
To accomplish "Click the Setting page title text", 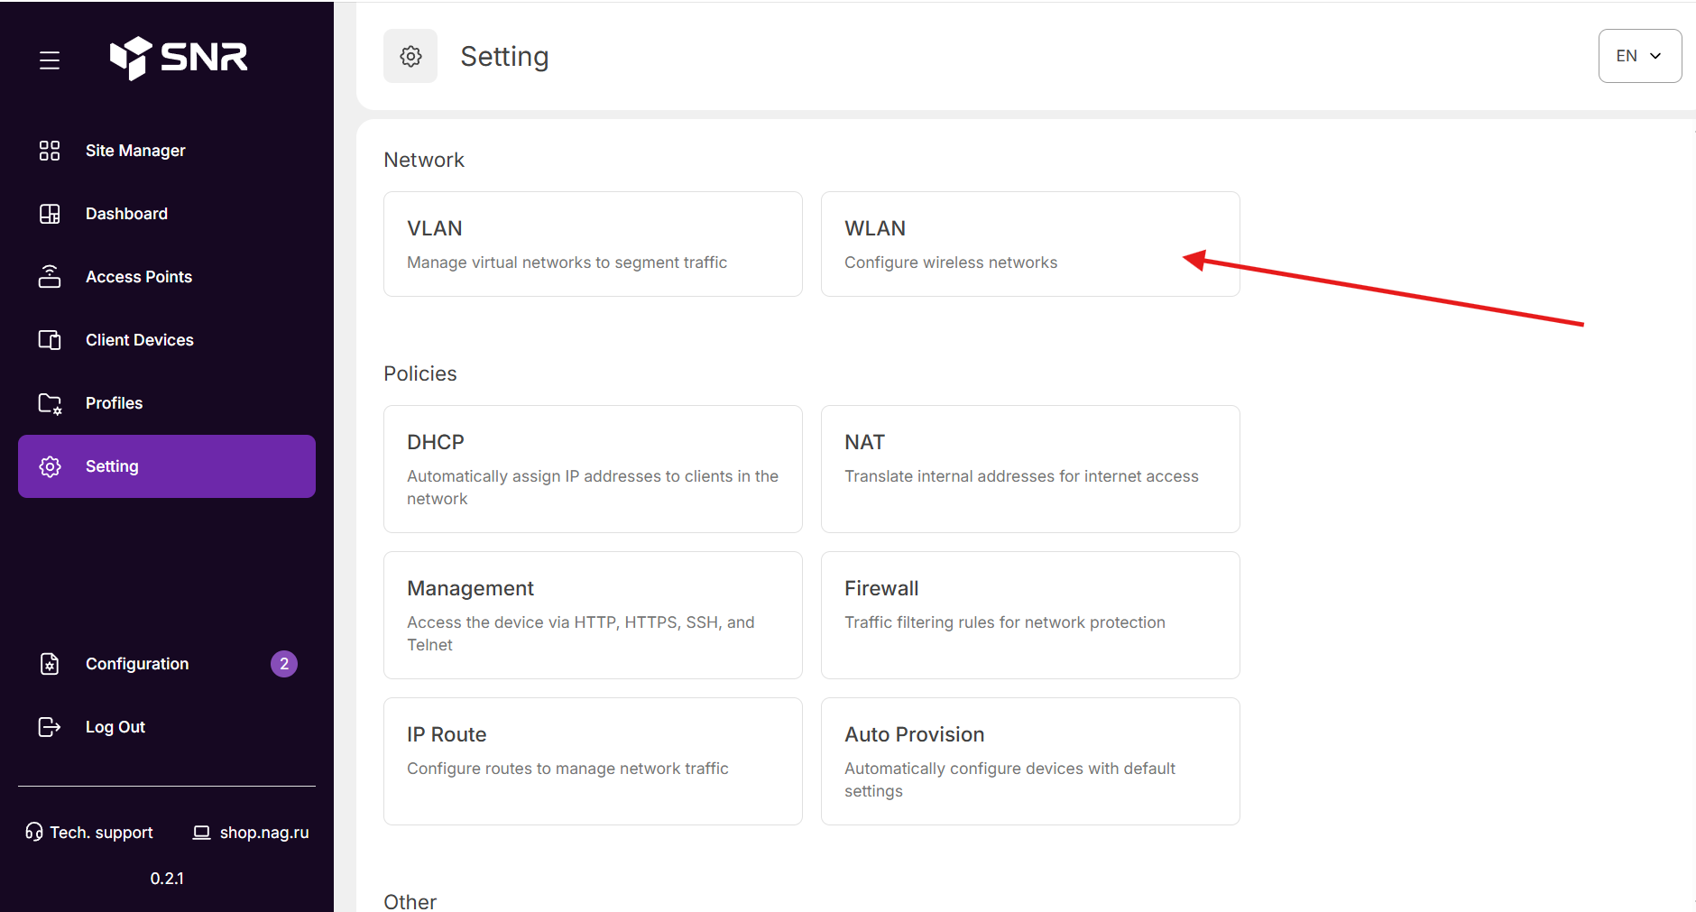I will (x=504, y=56).
